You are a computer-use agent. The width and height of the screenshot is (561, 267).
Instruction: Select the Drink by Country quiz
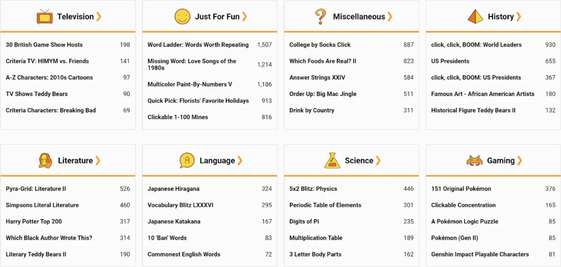point(312,110)
